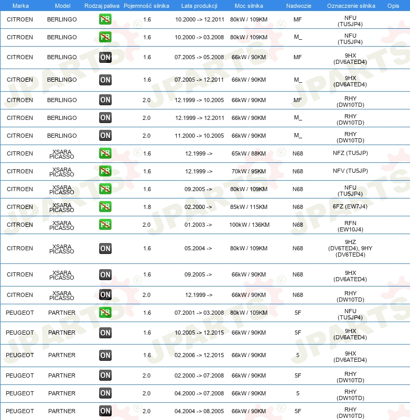410x420 pixels.
Task: Click the production date 05.2004 ->
Action: 198,248
